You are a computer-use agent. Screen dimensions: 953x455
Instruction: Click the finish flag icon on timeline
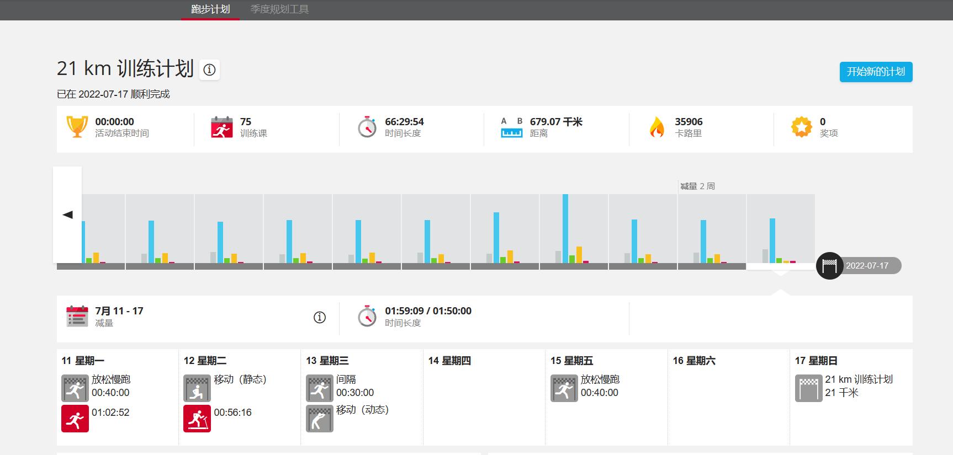click(x=829, y=266)
